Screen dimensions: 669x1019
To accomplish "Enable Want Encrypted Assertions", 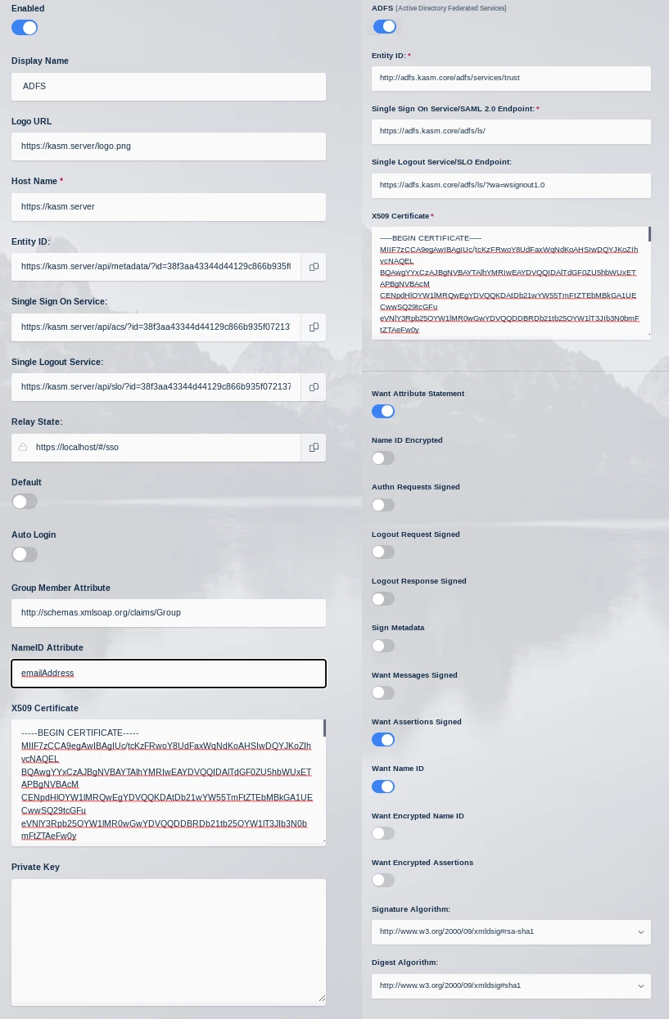I will click(x=382, y=880).
